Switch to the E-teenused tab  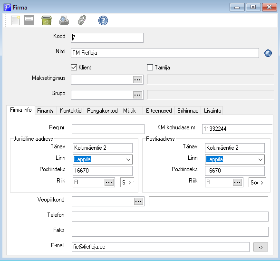tap(159, 111)
